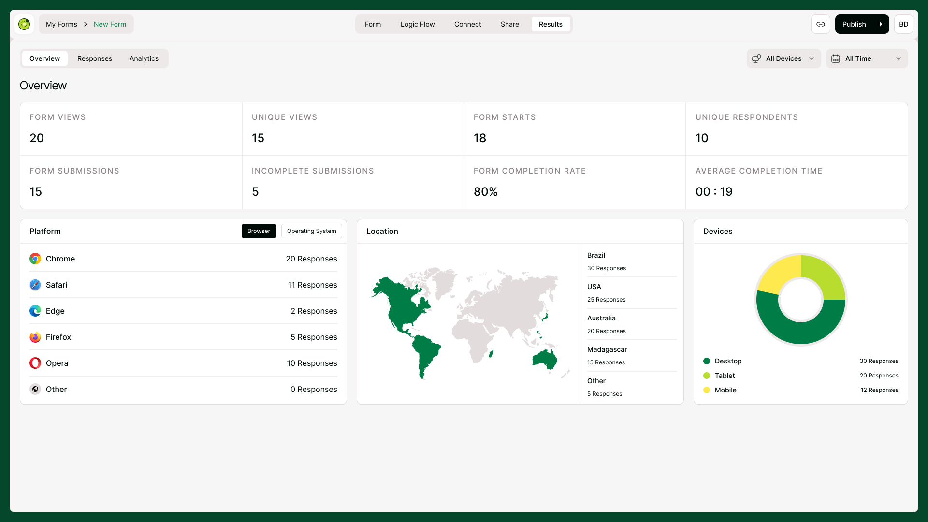928x522 pixels.
Task: Open the Analytics sub-tab
Action: coord(144,58)
